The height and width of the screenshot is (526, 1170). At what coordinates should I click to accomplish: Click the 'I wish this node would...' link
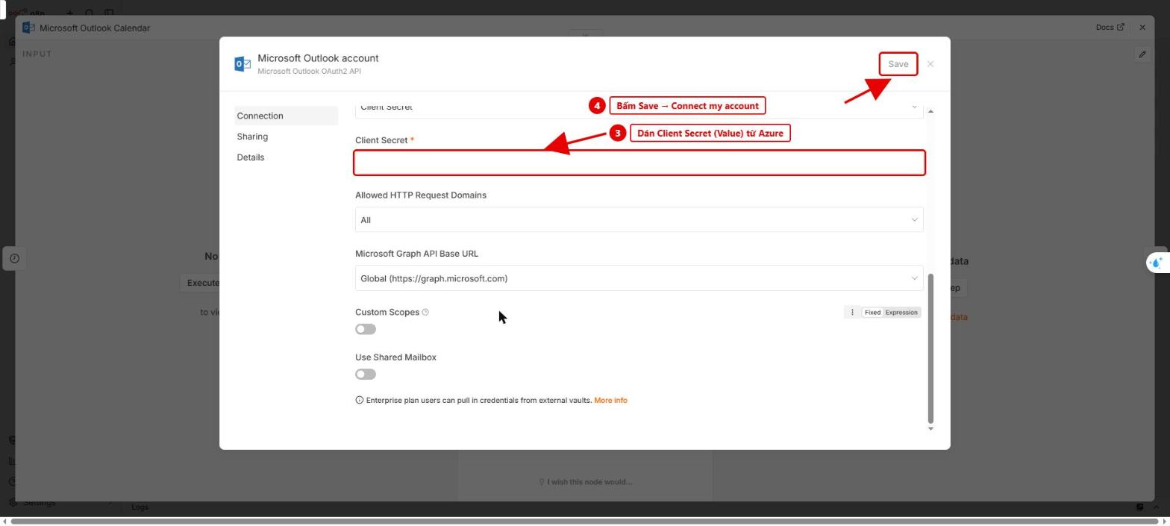(586, 482)
